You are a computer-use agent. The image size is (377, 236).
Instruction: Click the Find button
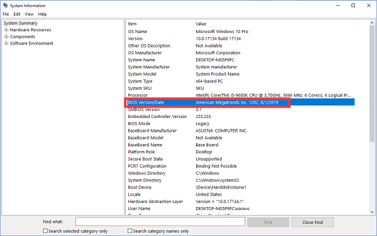(x=268, y=222)
